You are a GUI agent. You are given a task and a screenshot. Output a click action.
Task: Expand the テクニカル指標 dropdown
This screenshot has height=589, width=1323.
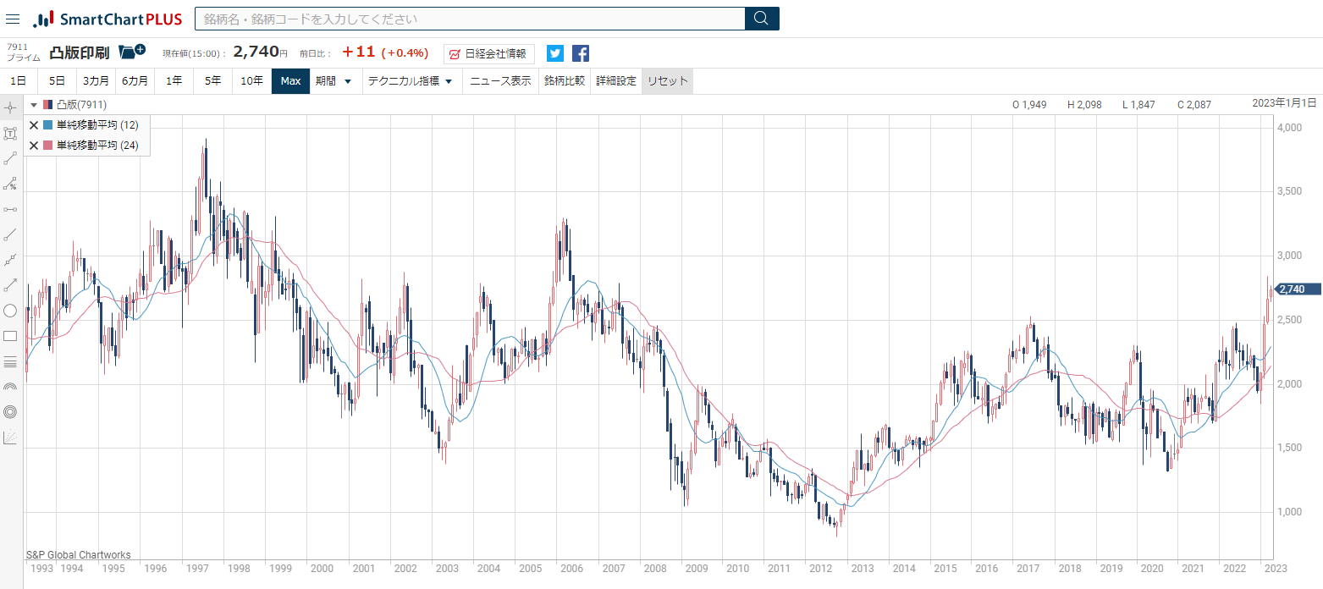pyautogui.click(x=410, y=81)
